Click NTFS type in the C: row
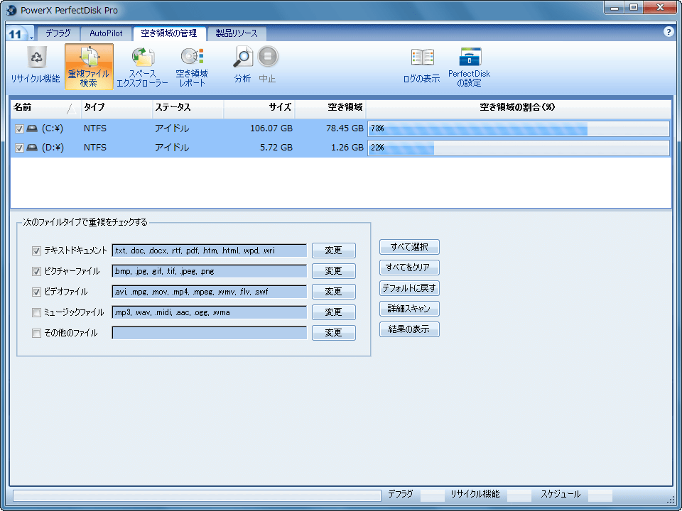The height and width of the screenshot is (511, 682). coord(94,128)
